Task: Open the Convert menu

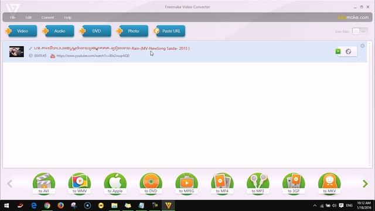Action: 47,18
